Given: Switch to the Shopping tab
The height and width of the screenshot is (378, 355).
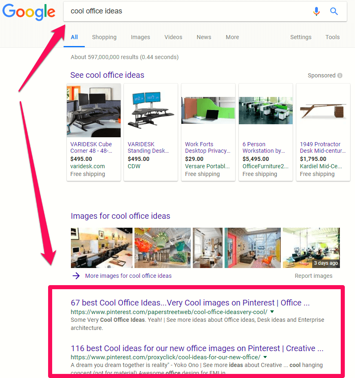Looking at the screenshot, I should pos(104,37).
